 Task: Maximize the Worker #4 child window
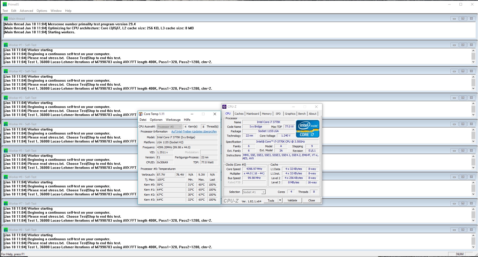(x=463, y=124)
